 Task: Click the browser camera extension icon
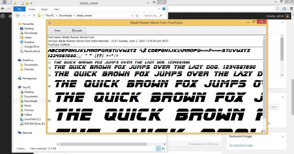(285, 9)
